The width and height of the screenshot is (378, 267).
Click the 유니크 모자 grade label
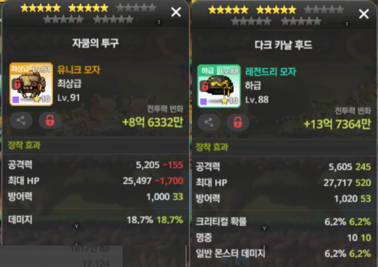click(x=79, y=70)
